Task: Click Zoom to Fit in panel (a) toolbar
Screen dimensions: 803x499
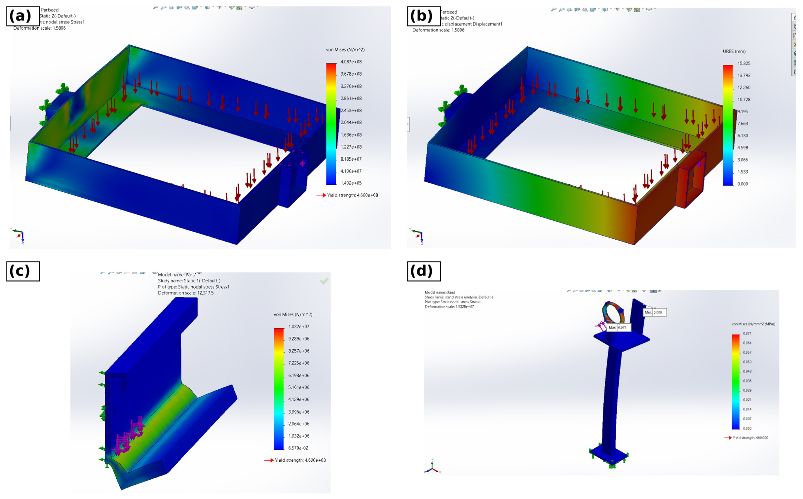Action: click(156, 7)
